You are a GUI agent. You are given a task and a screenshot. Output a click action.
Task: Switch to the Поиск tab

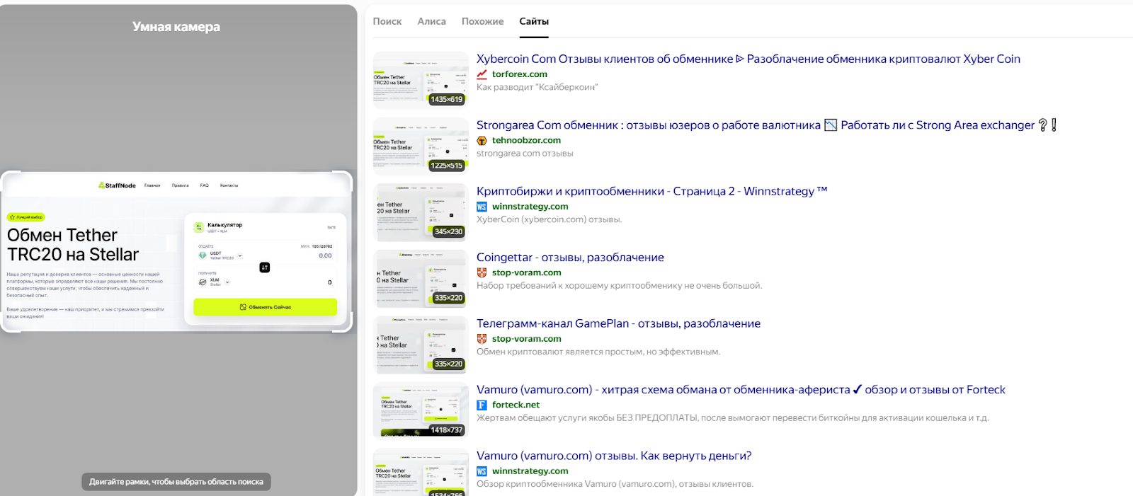click(x=387, y=21)
